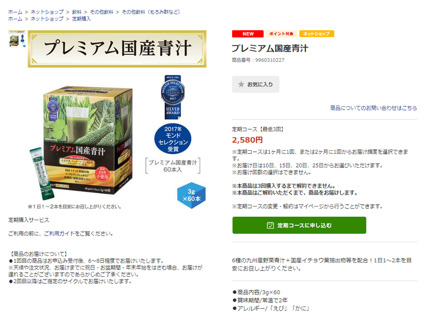Click ホーム in the first breadcrumb row
This screenshot has height=318, width=425.
[x=15, y=12]
